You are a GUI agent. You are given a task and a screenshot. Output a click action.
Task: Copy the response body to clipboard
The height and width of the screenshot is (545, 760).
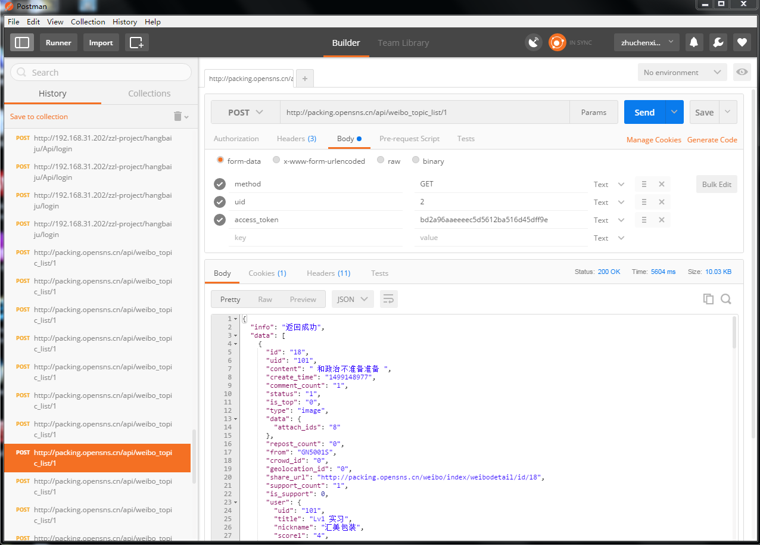pyautogui.click(x=708, y=299)
